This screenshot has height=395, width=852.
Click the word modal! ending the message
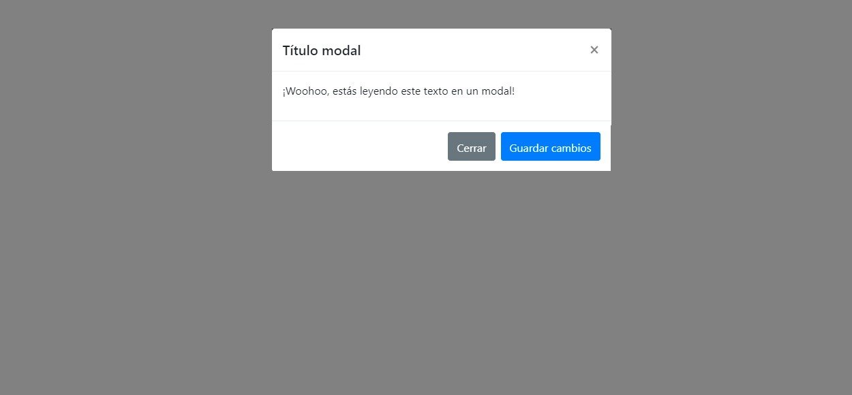498,91
